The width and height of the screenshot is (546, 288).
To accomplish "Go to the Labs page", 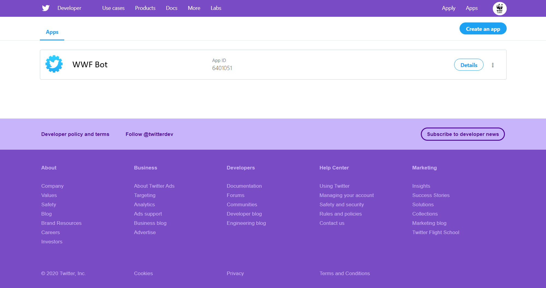I will point(216,8).
